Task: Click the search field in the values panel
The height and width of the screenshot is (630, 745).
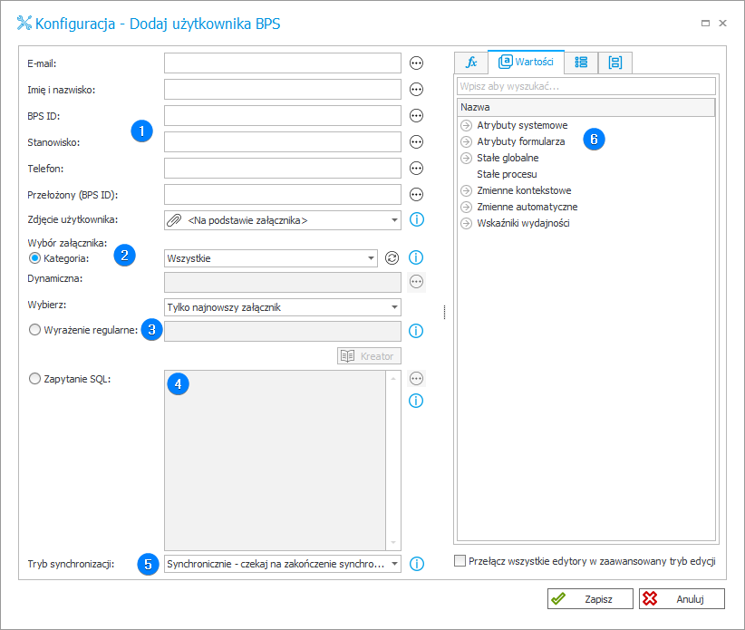Action: 586,86
